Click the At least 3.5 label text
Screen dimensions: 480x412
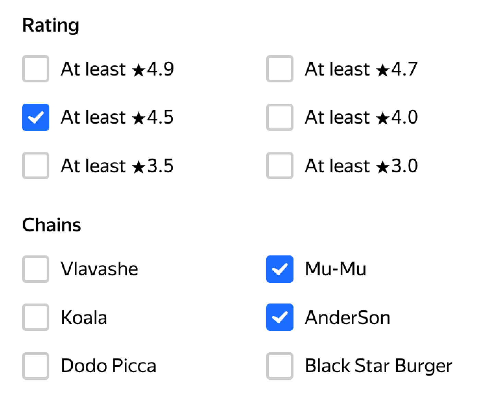click(x=117, y=166)
